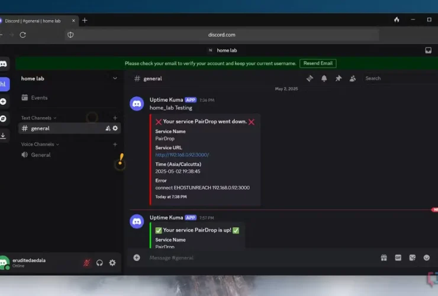Click 'connect EHOSTUNREACH 192.168.0.92:3000' text
This screenshot has height=296, width=438.
click(x=202, y=188)
